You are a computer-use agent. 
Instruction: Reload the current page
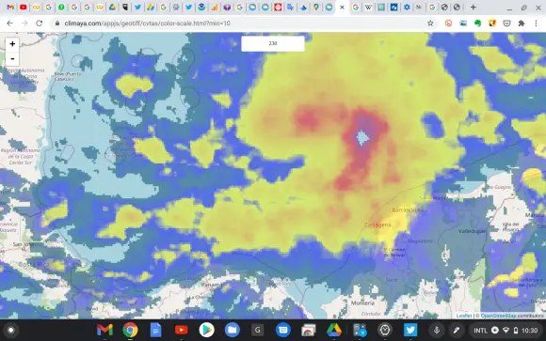click(39, 23)
